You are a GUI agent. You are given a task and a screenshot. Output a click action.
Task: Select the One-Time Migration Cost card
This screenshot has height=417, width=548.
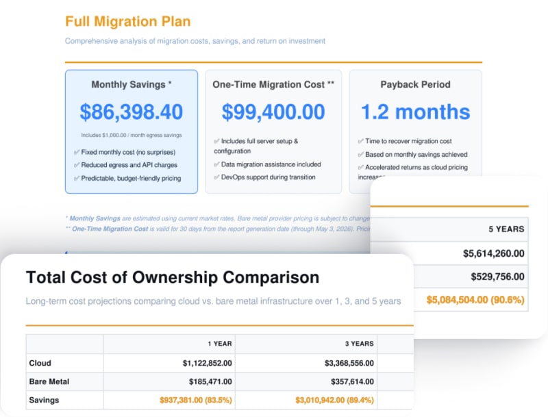273,131
